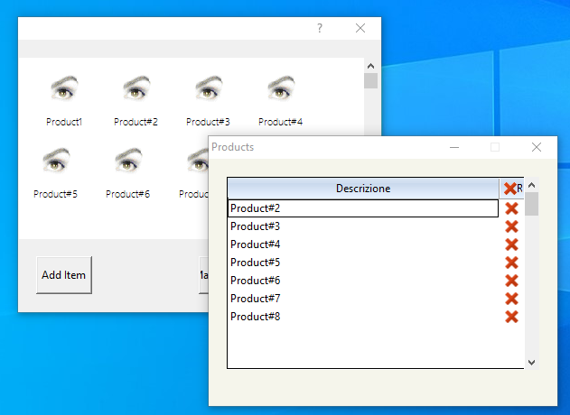Click the red X column header icon
The image size is (570, 415).
click(x=510, y=189)
